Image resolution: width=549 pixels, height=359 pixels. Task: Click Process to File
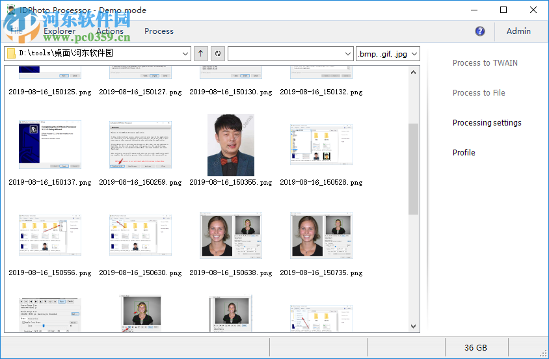pos(479,93)
